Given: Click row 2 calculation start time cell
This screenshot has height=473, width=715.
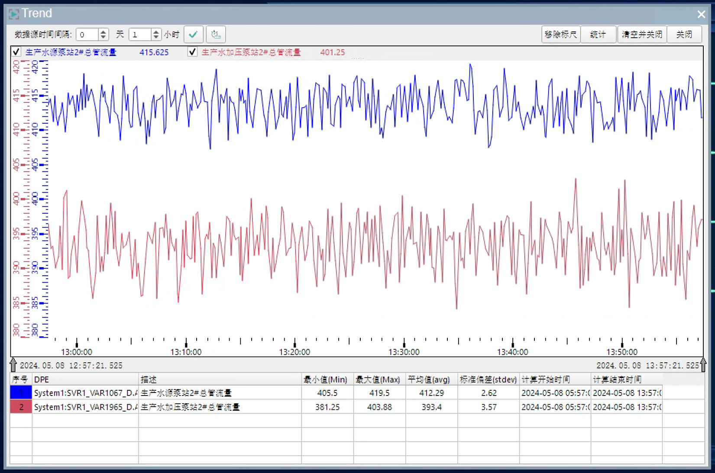Looking at the screenshot, I should (555, 407).
